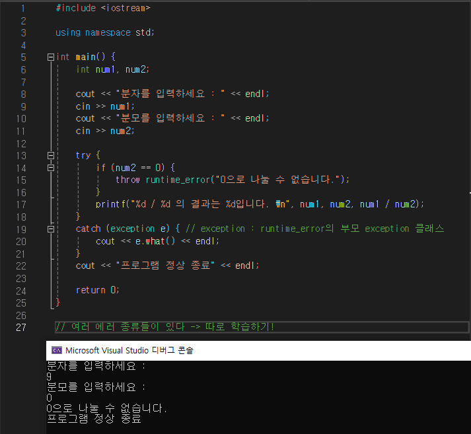Click the 'return 0;' statement
Viewport: 471px width, 434px height.
(x=98, y=290)
